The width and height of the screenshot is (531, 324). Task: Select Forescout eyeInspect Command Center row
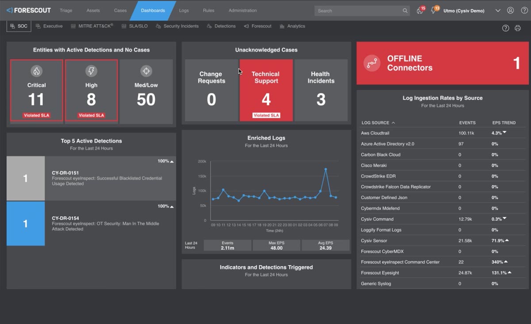pos(442,262)
